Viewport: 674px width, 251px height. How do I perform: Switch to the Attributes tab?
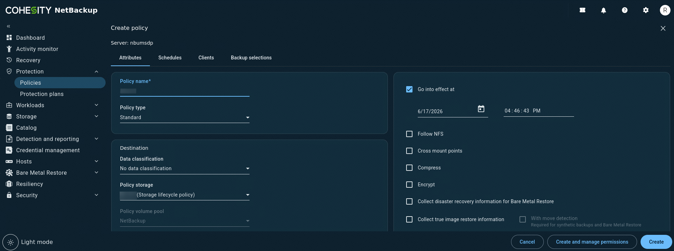pos(130,58)
